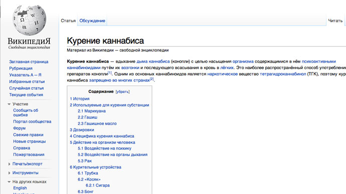Jump to section 1 История
This screenshot has width=346, height=194.
pyautogui.click(x=80, y=99)
